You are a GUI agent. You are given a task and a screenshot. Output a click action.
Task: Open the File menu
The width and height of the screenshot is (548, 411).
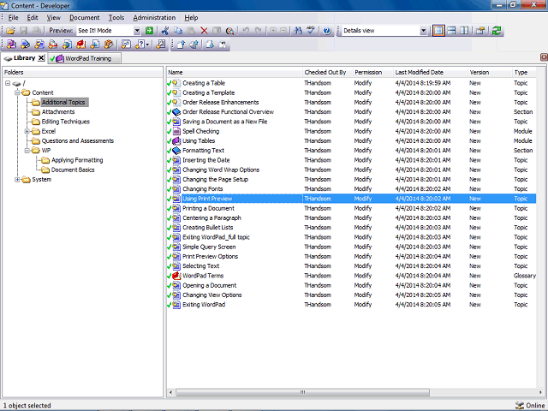14,17
